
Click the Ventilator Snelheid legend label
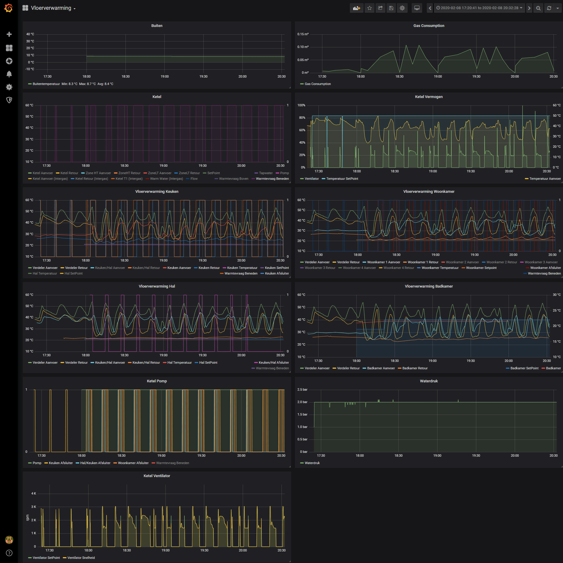coord(81,558)
